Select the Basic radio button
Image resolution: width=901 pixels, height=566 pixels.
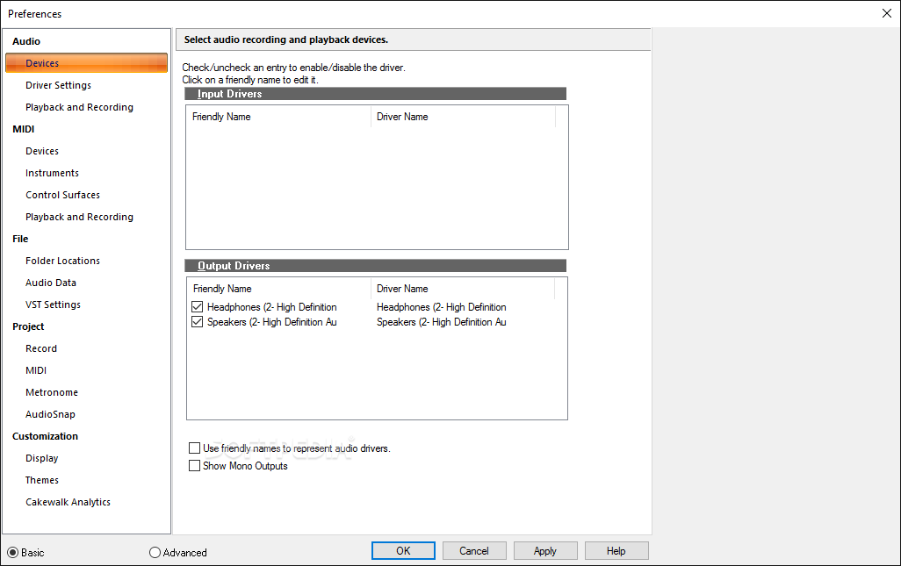click(x=12, y=552)
